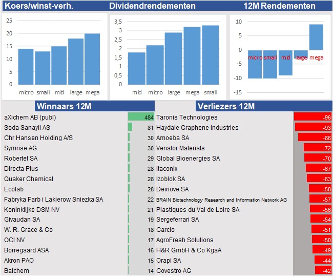
Task: Select the mega bar in 12M Rendementen chart
Action: pos(316,37)
